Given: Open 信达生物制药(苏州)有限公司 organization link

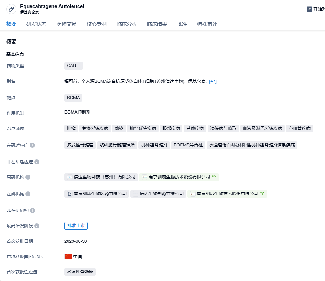Looking at the screenshot, I should pyautogui.click(x=101, y=177).
